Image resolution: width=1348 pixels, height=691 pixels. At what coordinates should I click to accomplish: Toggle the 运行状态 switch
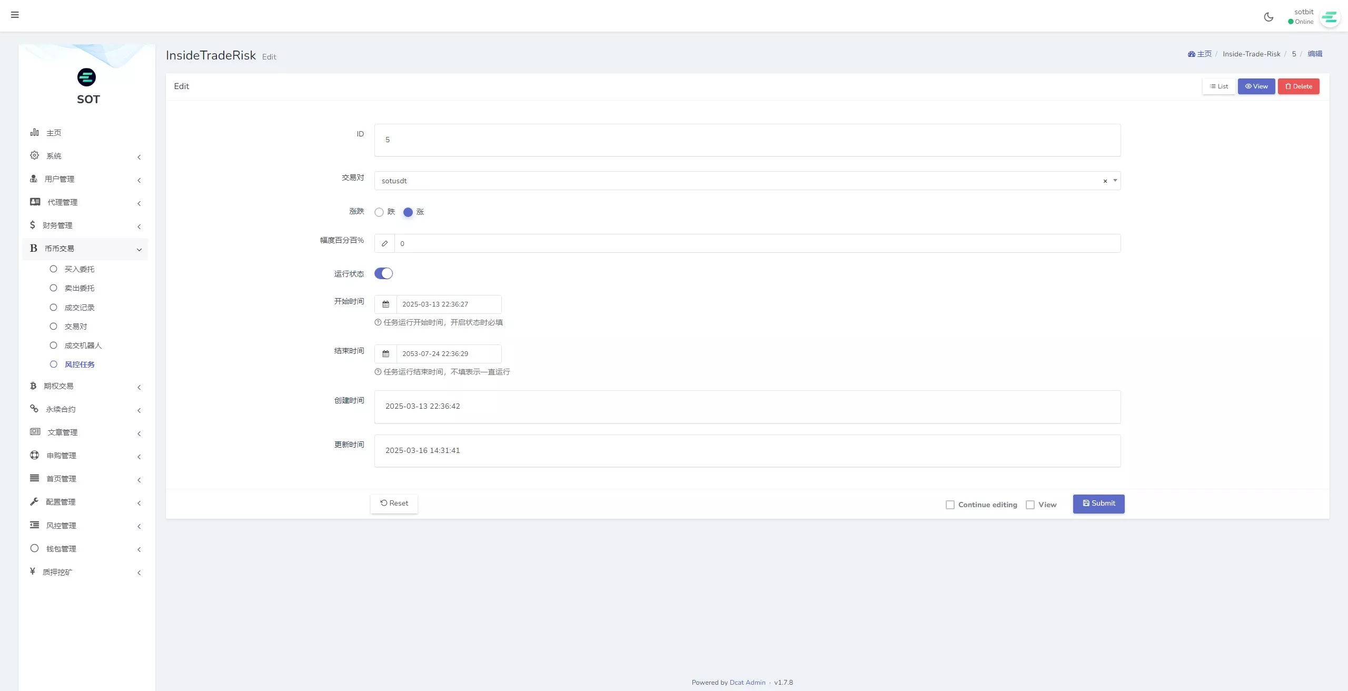click(x=383, y=273)
